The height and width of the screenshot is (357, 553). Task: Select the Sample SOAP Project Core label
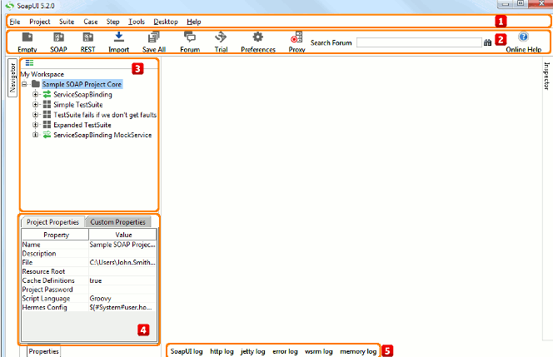82,84
